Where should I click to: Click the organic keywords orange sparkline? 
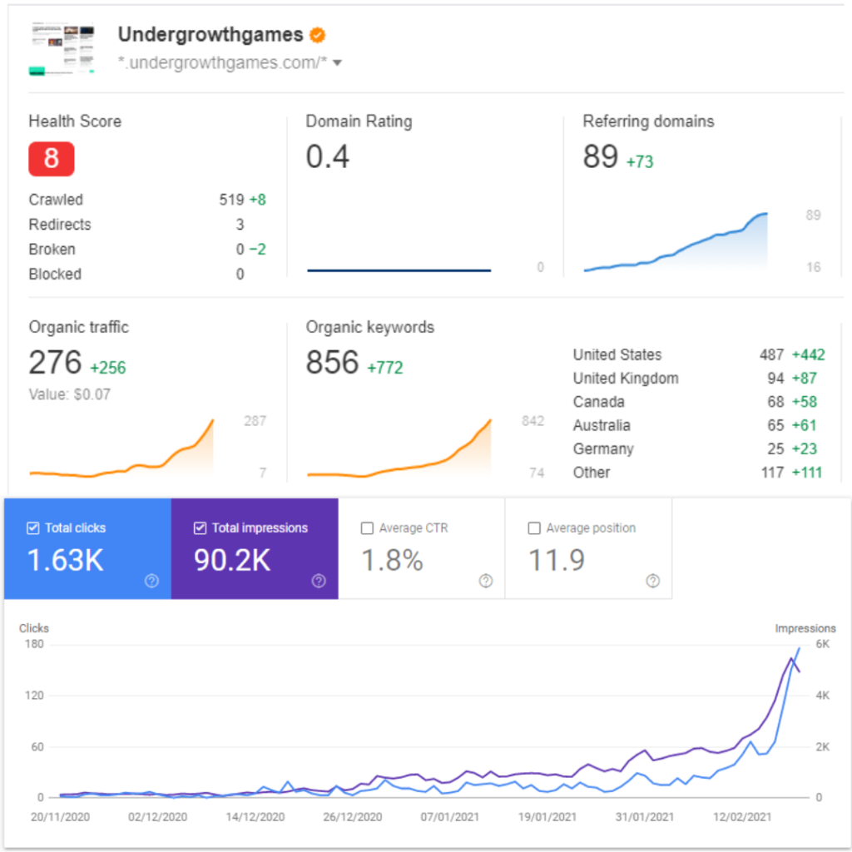pos(399,448)
